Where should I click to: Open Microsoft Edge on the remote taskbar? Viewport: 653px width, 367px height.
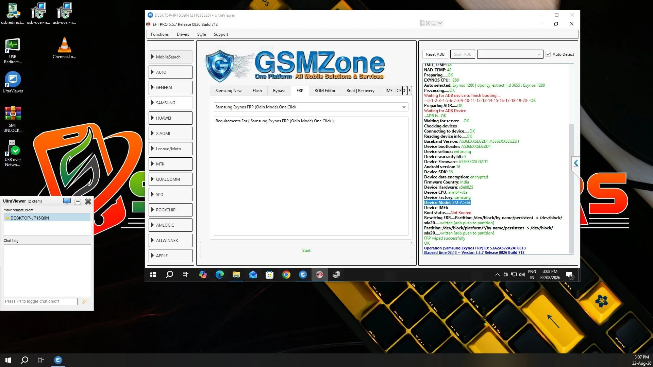pyautogui.click(x=219, y=275)
